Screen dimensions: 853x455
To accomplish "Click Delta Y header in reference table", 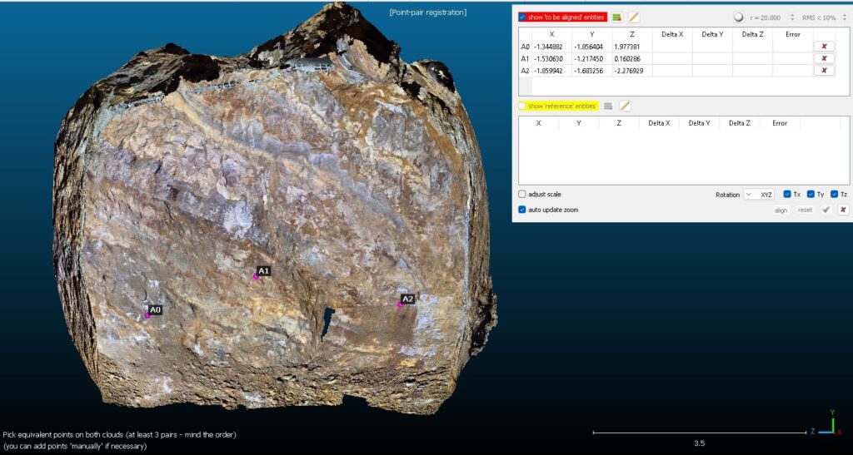I will coord(699,123).
